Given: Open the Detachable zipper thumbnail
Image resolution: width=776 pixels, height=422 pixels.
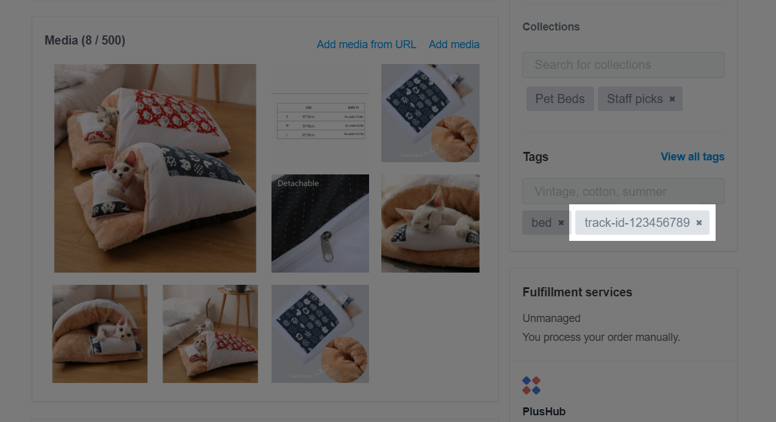Looking at the screenshot, I should pos(320,223).
